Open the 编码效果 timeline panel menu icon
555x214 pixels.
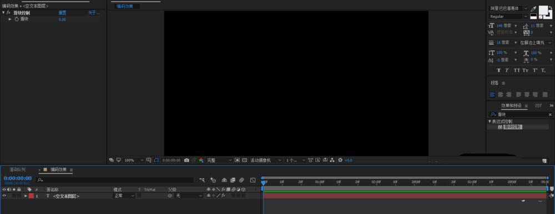point(71,170)
